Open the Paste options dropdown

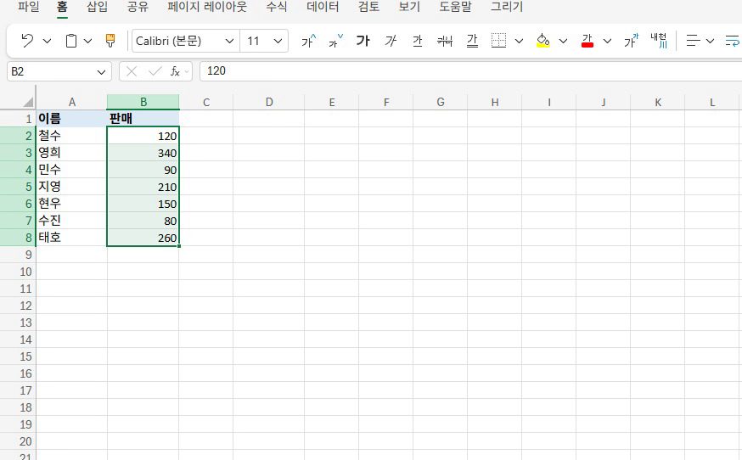[87, 42]
